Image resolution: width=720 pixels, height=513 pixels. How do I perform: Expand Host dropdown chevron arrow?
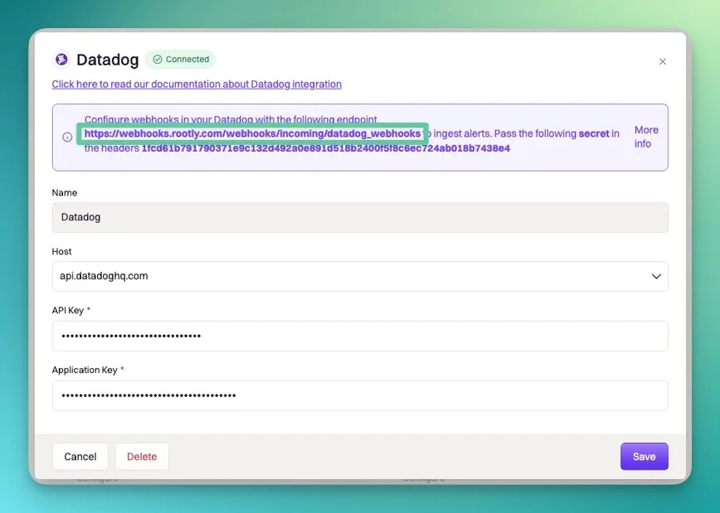(656, 276)
